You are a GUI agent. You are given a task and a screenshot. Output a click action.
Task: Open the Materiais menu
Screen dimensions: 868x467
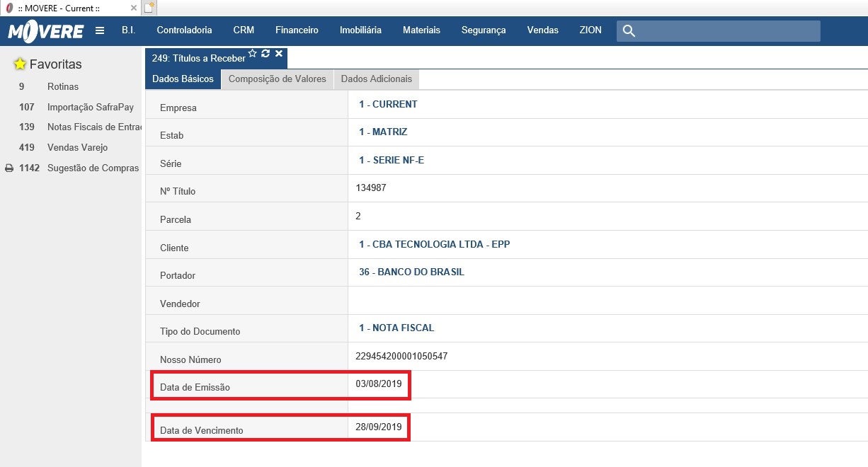(421, 30)
